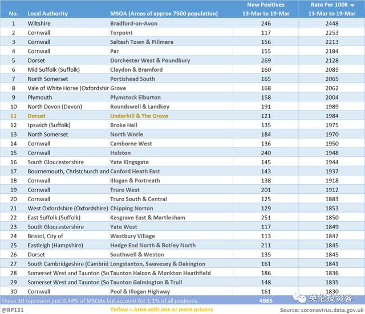Click the new positives value 251

tap(266, 218)
